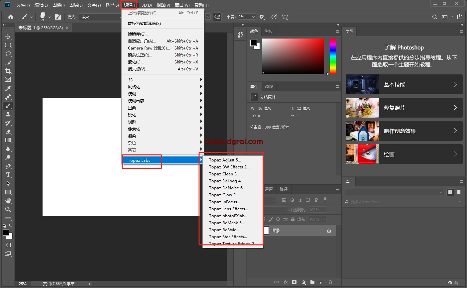Select the Dodge tool
This screenshot has height=288, width=467.
coord(8,157)
